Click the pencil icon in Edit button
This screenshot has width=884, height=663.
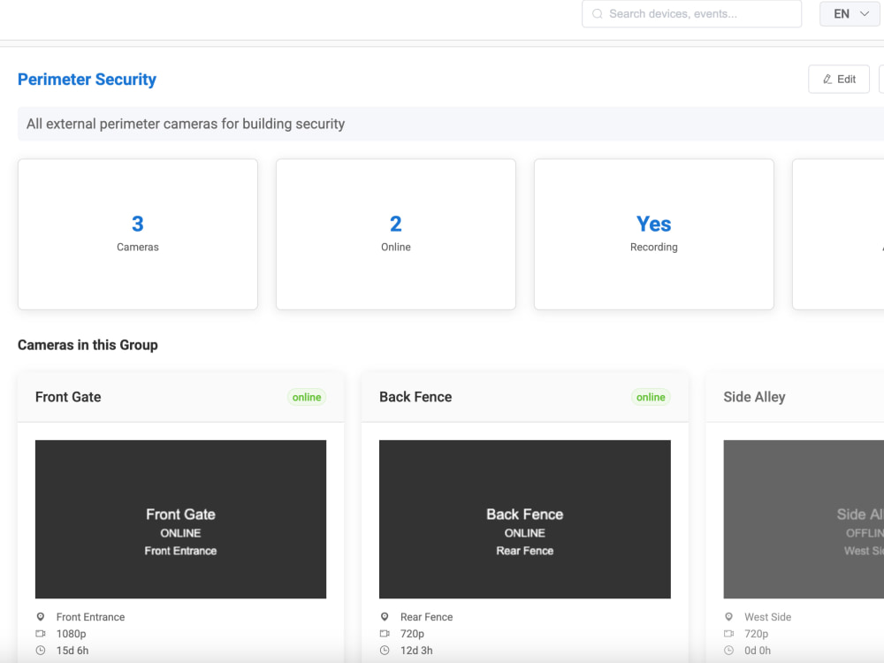(827, 79)
